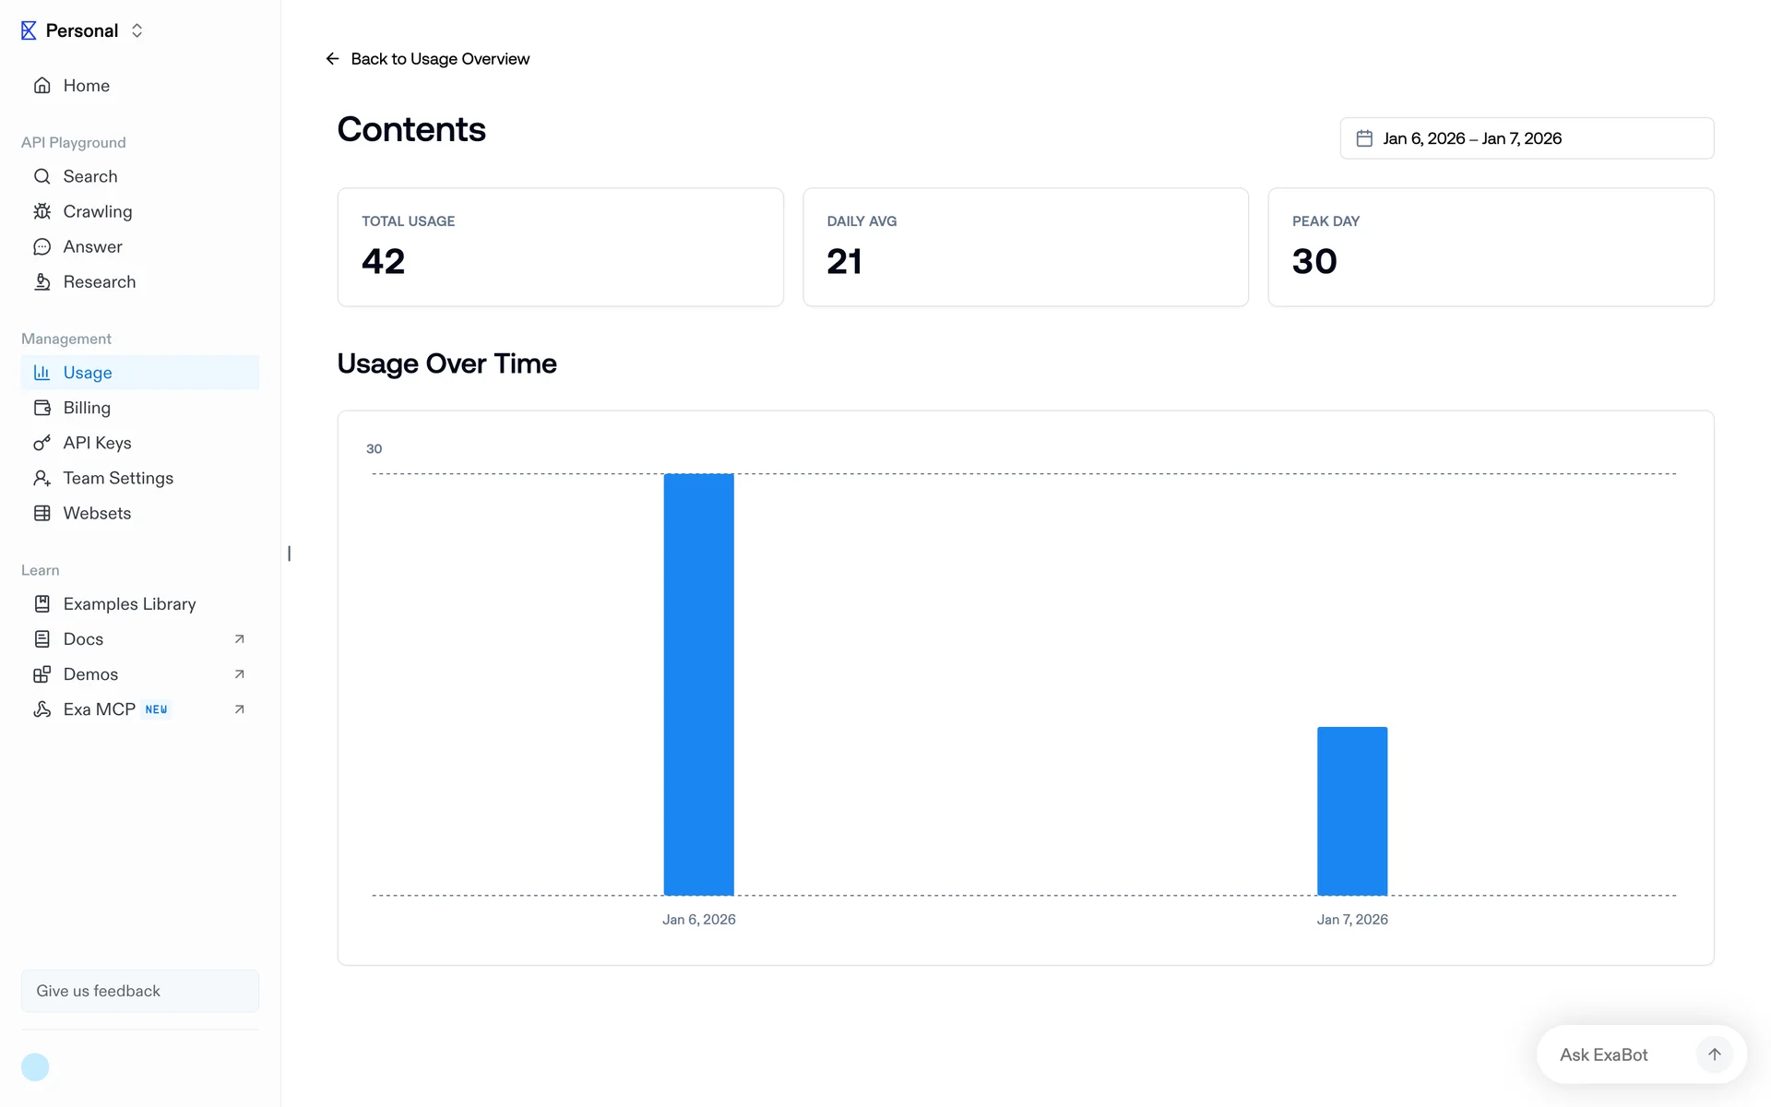
Task: Click the Give us feedback button
Action: [140, 991]
